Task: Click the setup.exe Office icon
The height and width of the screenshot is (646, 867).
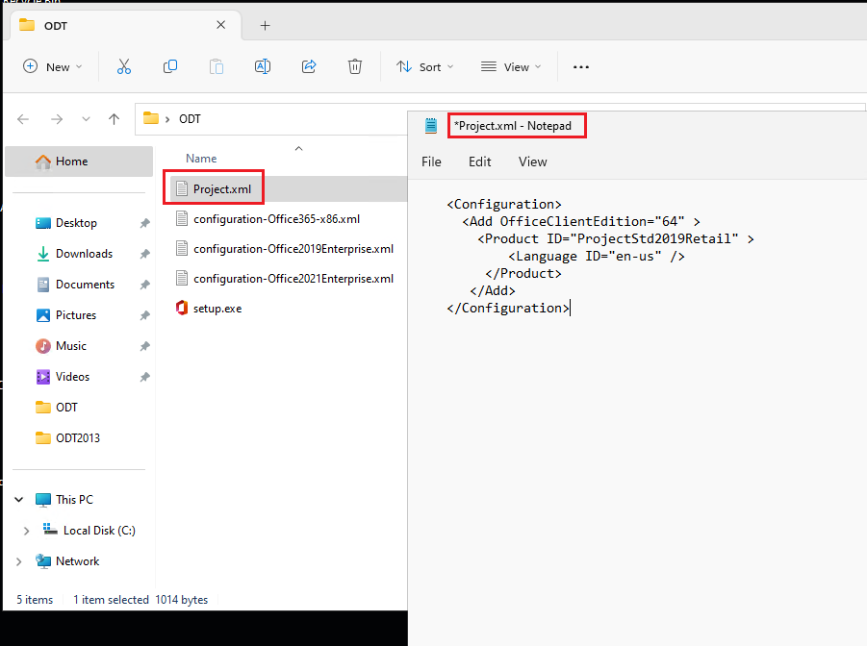Action: tap(181, 308)
